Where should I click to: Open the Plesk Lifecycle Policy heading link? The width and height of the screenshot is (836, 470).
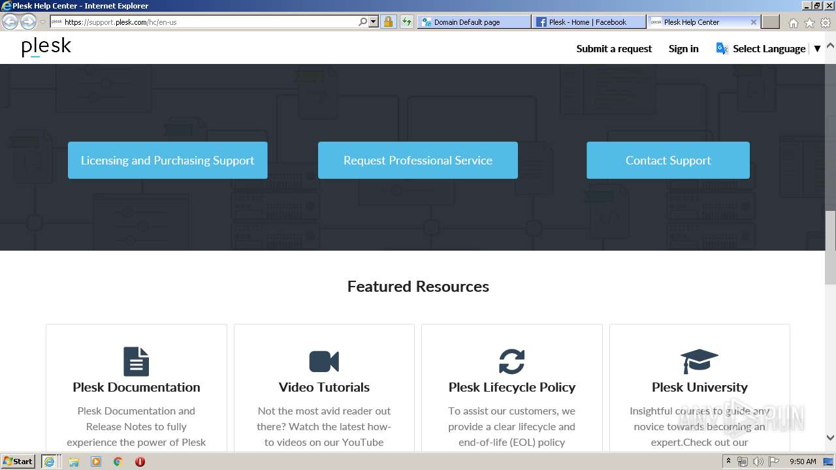[x=512, y=387]
